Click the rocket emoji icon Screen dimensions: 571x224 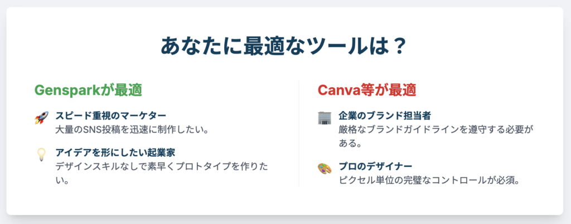pyautogui.click(x=41, y=118)
